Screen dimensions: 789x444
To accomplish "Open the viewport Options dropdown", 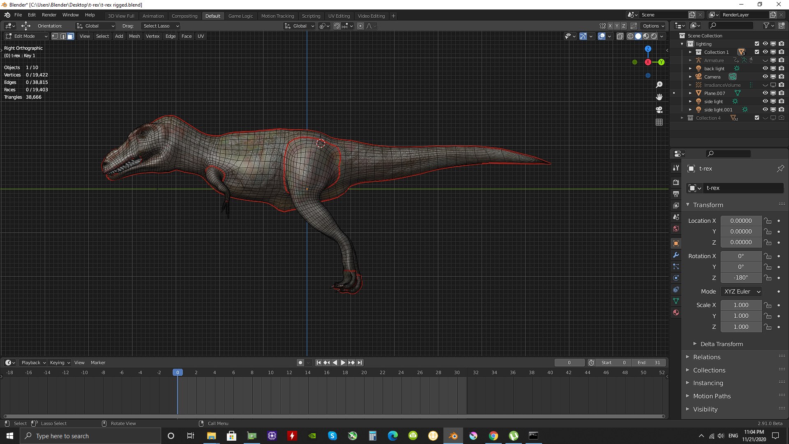I will [x=653, y=26].
